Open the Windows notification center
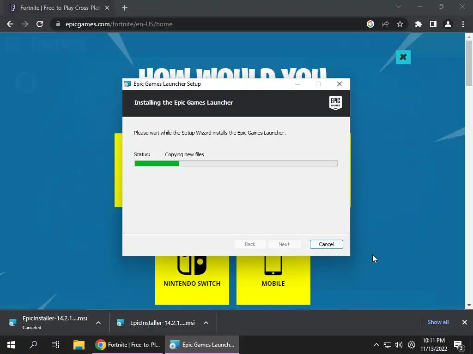The height and width of the screenshot is (354, 473). coord(459,345)
